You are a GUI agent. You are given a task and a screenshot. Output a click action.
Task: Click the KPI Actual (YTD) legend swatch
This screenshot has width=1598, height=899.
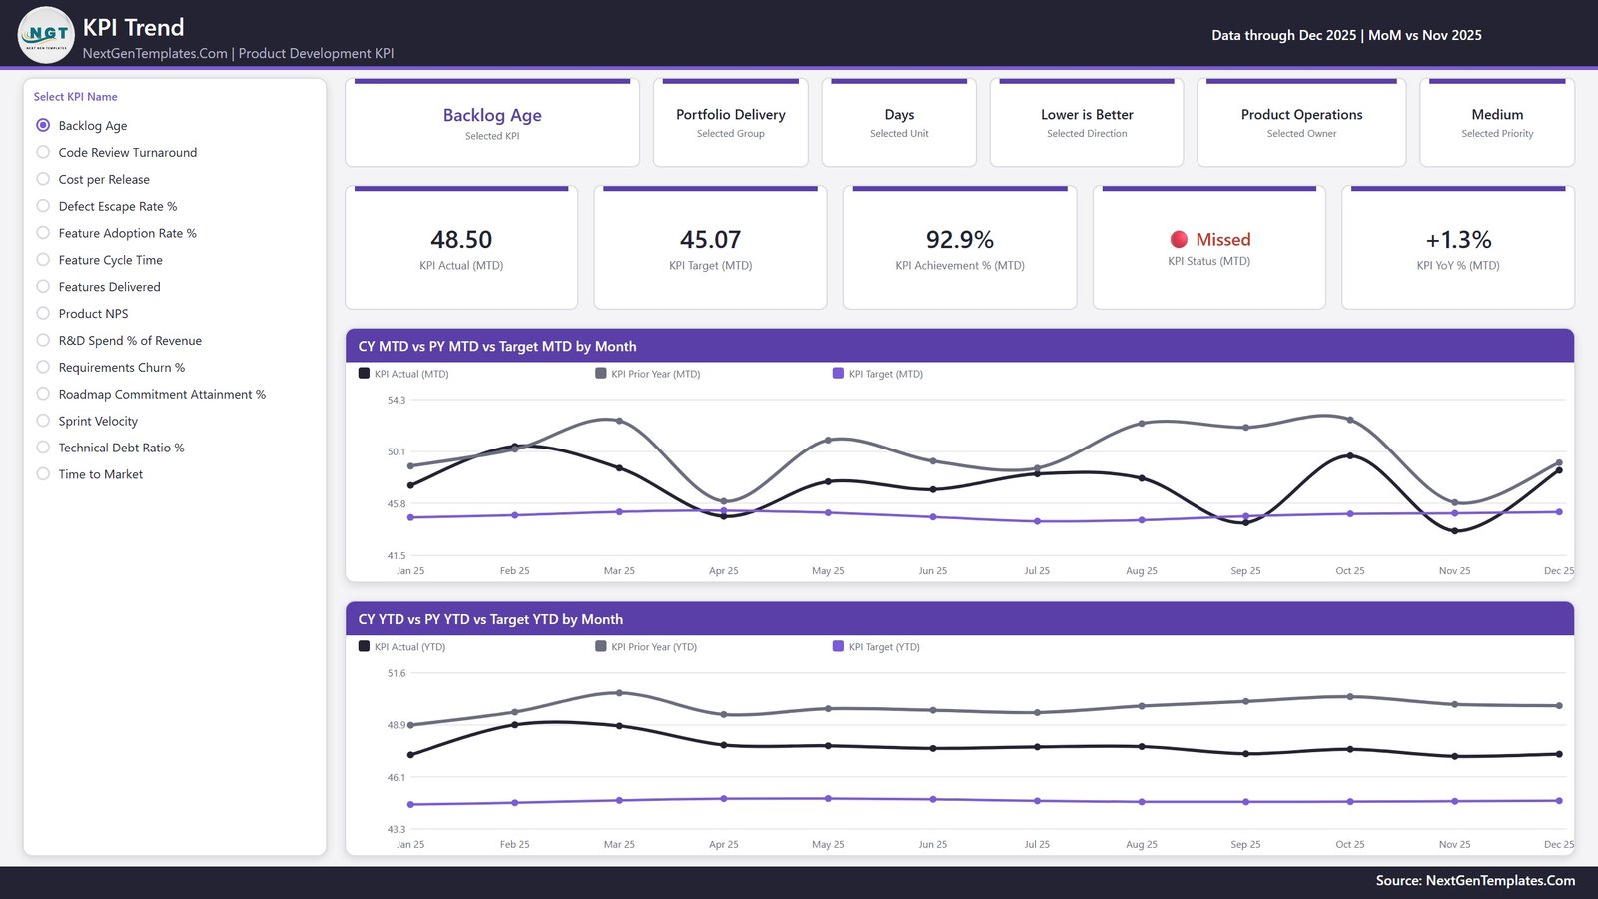(x=364, y=646)
